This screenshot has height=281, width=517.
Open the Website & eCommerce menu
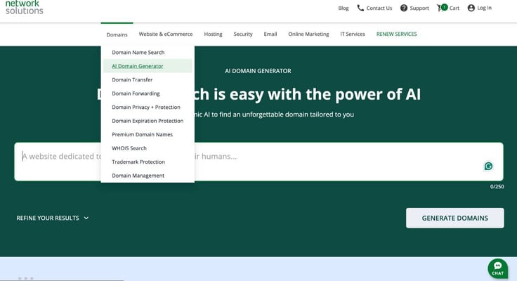(x=166, y=34)
